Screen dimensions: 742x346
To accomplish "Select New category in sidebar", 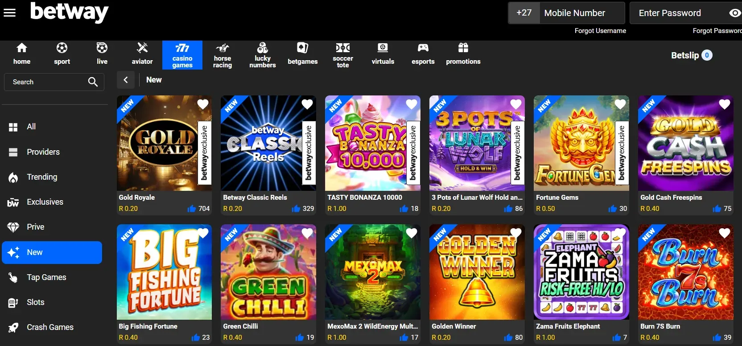I will tap(52, 252).
